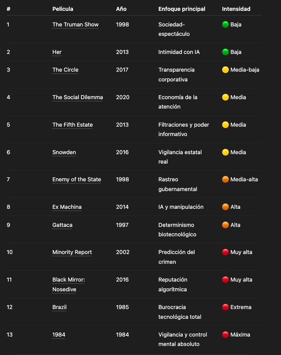This screenshot has height=355, width=281.
Task: Click the Película column header
Action: pyautogui.click(x=63, y=9)
